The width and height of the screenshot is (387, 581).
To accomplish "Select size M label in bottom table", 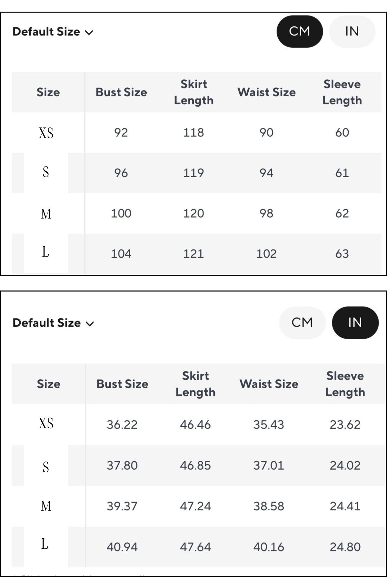I will point(46,506).
